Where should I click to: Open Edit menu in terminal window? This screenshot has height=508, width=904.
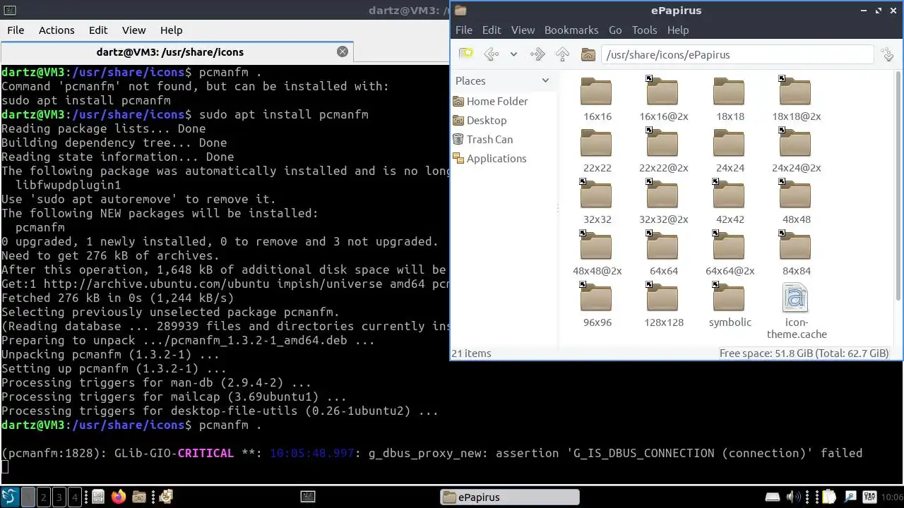coord(98,30)
